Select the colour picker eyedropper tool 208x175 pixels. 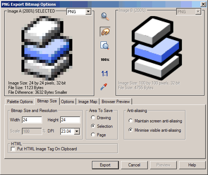click(104, 87)
